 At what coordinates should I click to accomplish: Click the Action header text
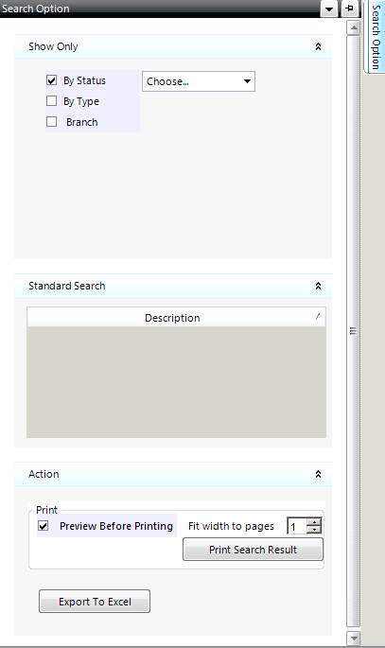44,474
